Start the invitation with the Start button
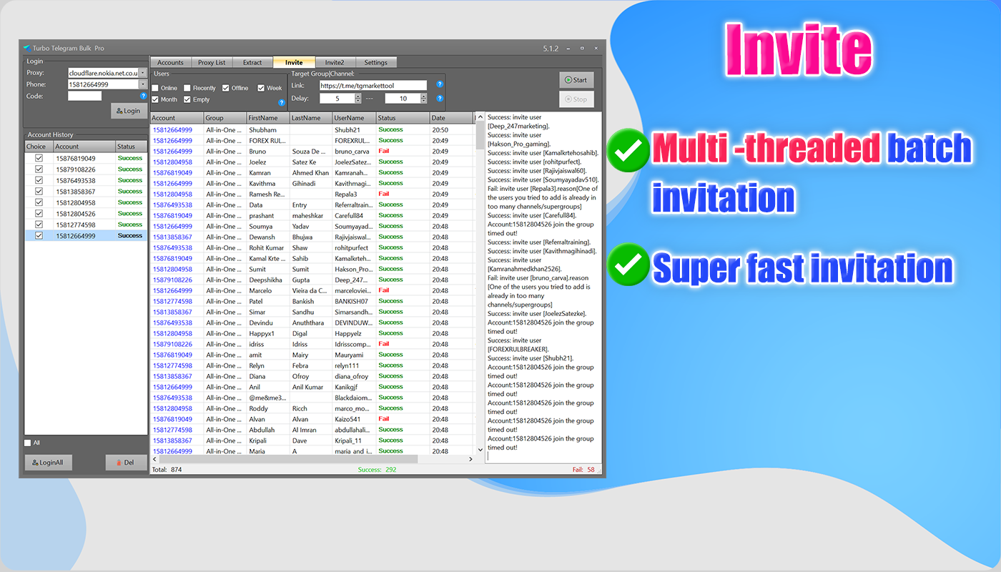The height and width of the screenshot is (572, 1001). (x=576, y=80)
